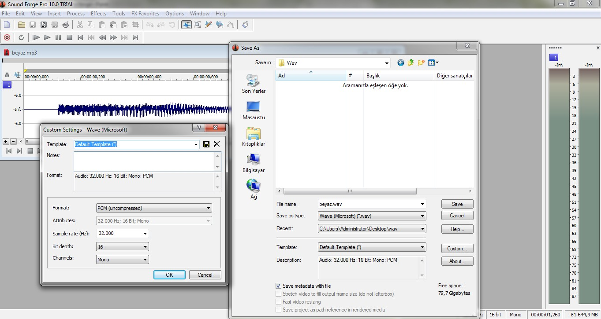The image size is (601, 319).
Task: Select the Edit tool in the toolbar
Action: [187, 25]
